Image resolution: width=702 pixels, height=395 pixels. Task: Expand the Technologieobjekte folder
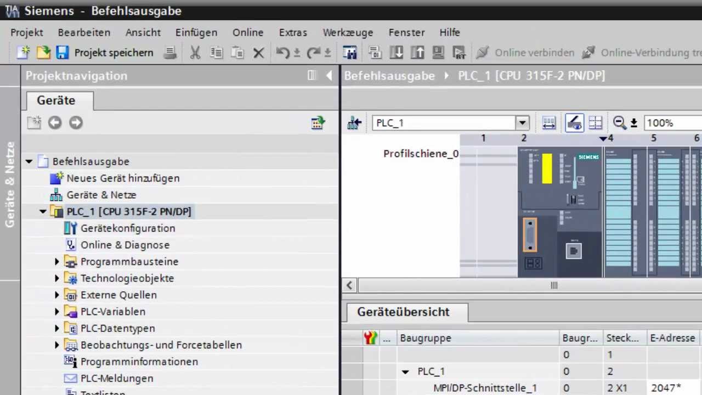click(57, 279)
